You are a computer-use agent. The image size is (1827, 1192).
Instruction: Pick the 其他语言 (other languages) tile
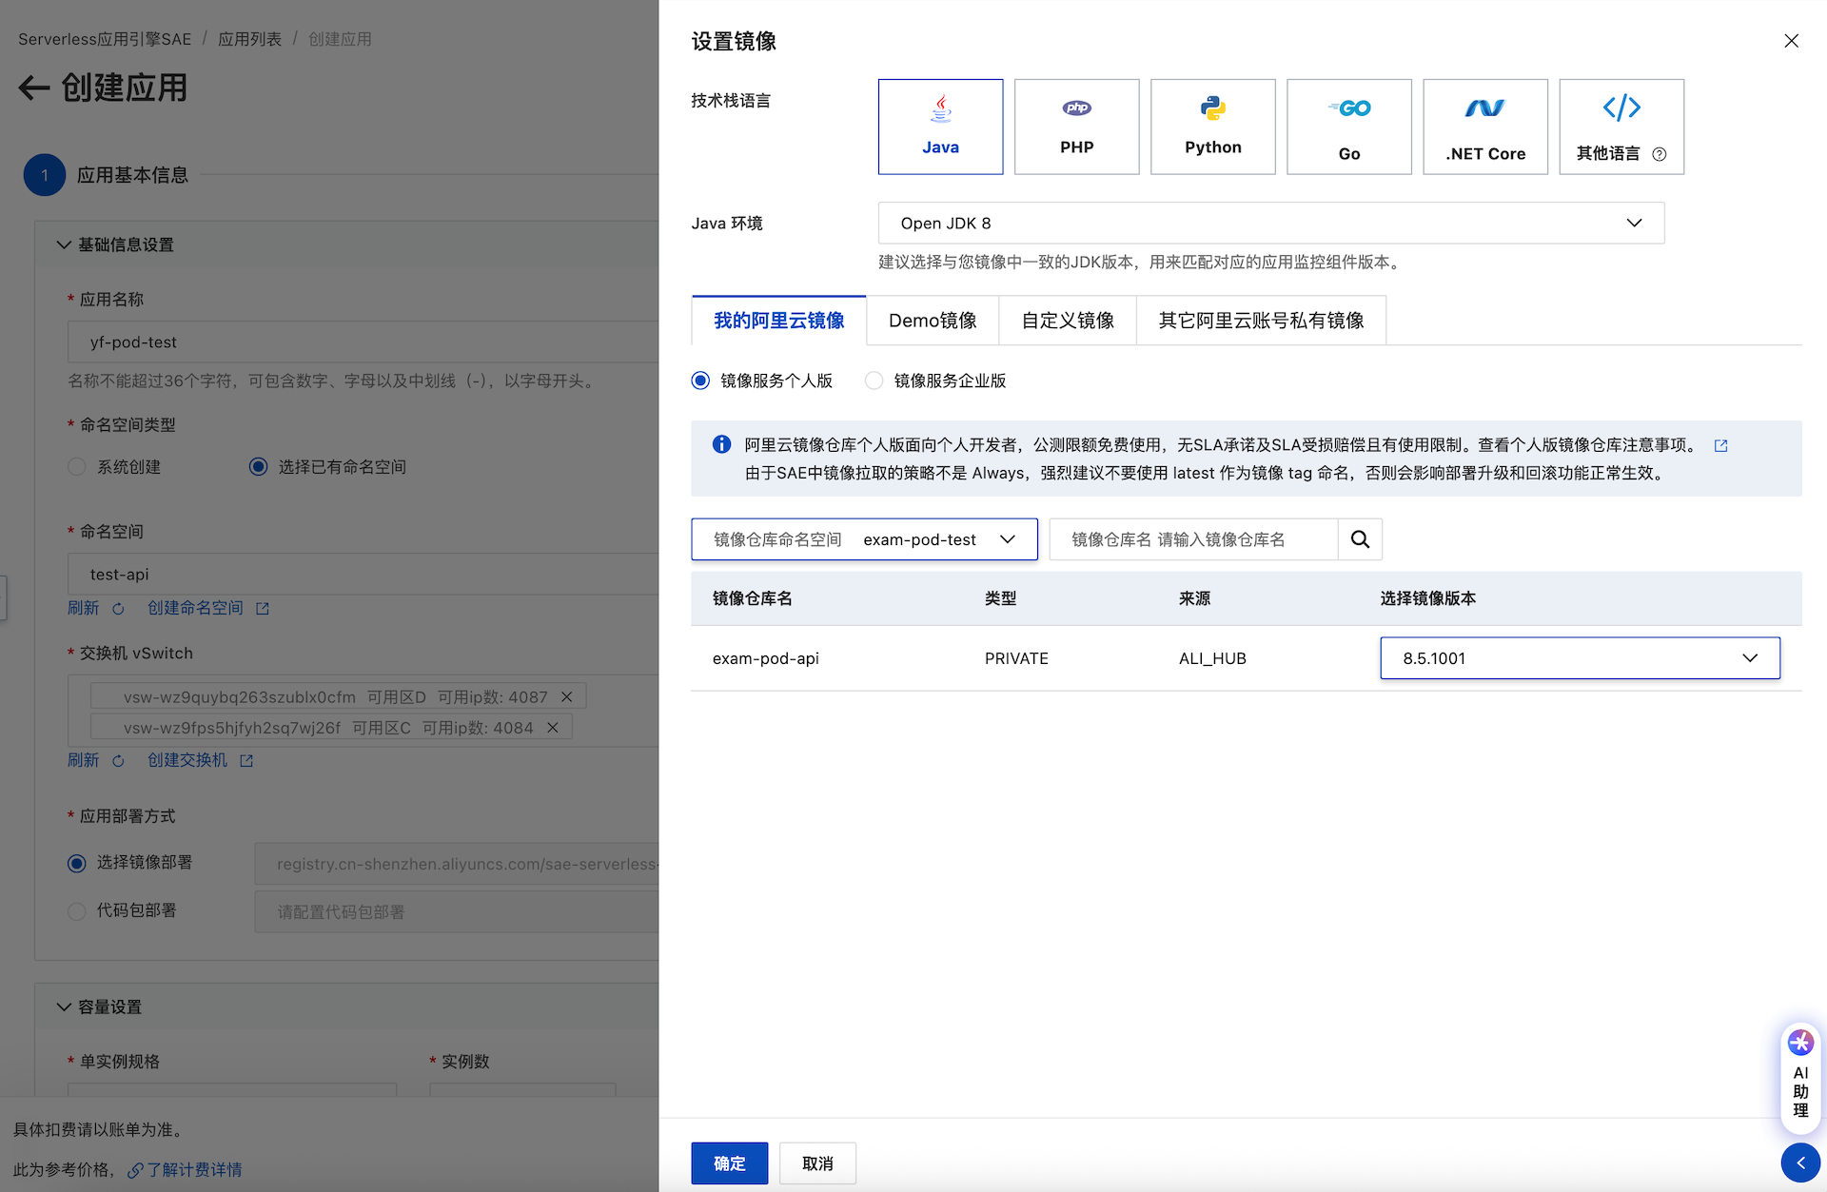tap(1621, 127)
